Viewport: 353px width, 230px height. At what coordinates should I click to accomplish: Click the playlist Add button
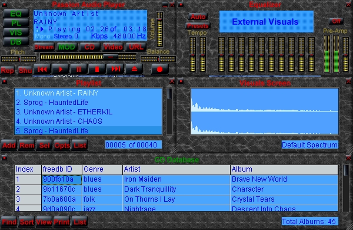9,145
